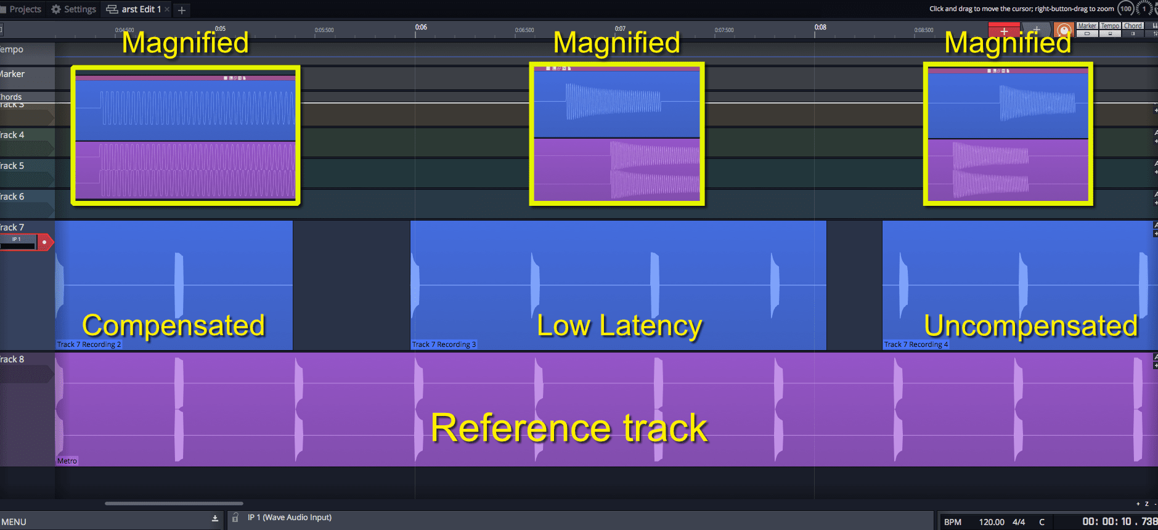Viewport: 1158px width, 530px height.
Task: Switch to the Projects tab
Action: [21, 9]
